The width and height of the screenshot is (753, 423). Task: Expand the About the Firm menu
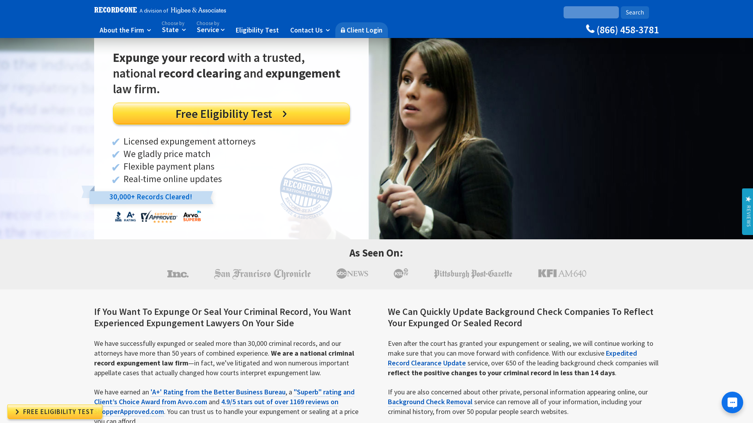[x=125, y=30]
